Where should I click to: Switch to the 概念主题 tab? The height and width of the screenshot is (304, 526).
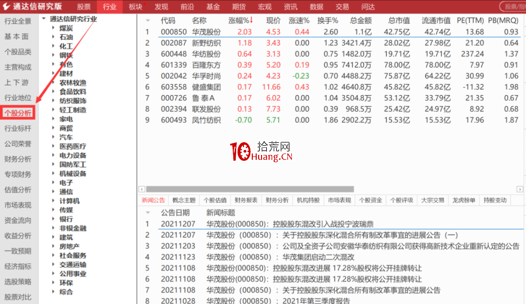pyautogui.click(x=184, y=200)
